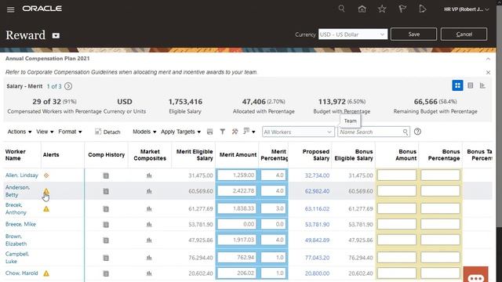This screenshot has width=502, height=282.
Task: Open Market Composites chart for Allen, Lindsay
Action: (149, 175)
